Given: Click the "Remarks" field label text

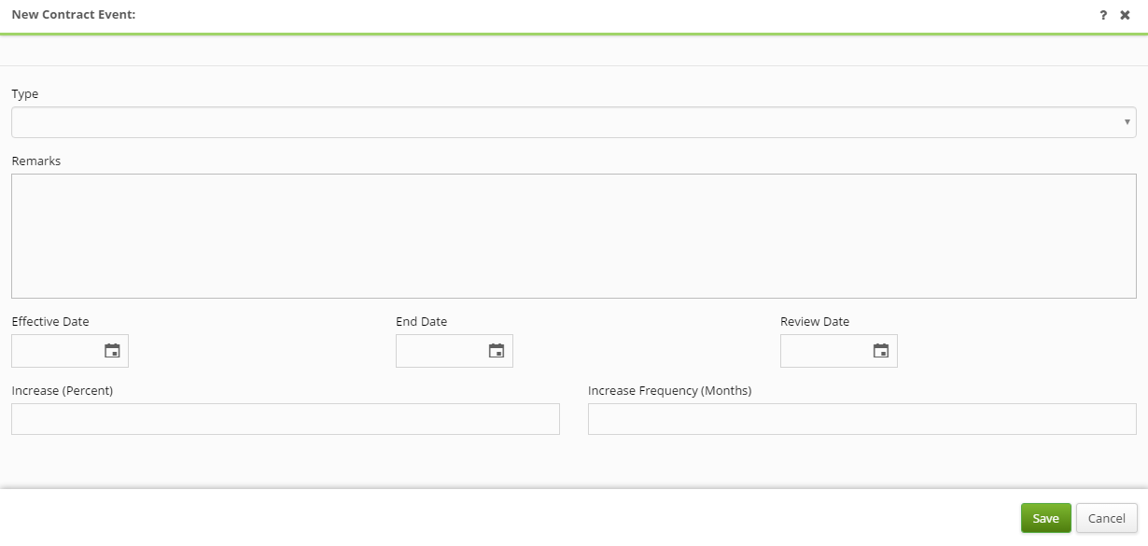Looking at the screenshot, I should (x=36, y=161).
